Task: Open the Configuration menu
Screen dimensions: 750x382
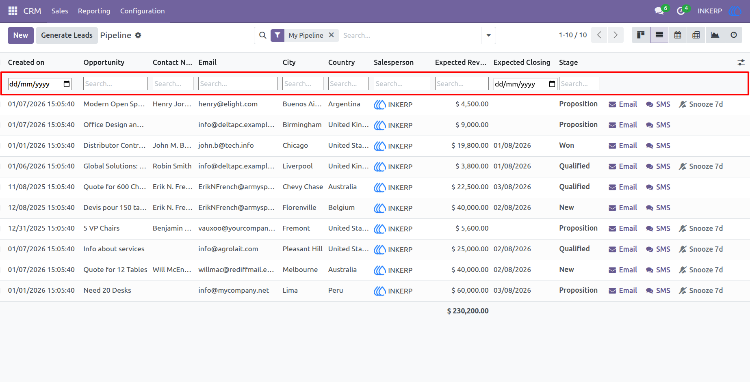Action: (142, 11)
